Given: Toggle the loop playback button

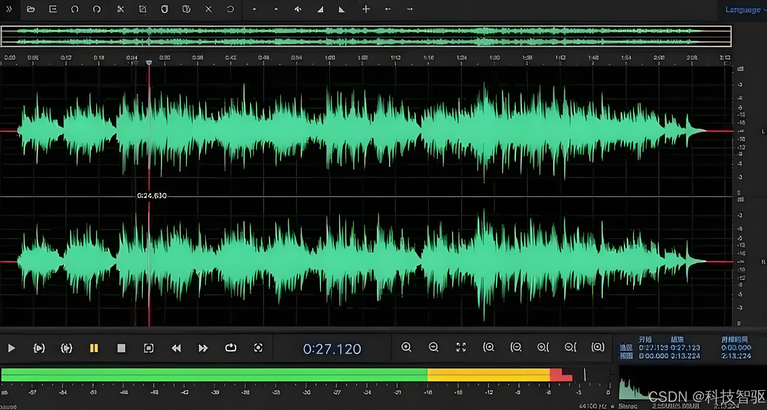Looking at the screenshot, I should 231,348.
